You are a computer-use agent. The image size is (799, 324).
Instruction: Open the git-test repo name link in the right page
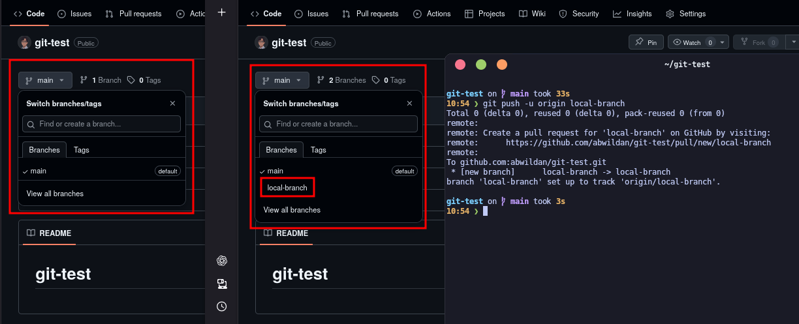tap(289, 43)
